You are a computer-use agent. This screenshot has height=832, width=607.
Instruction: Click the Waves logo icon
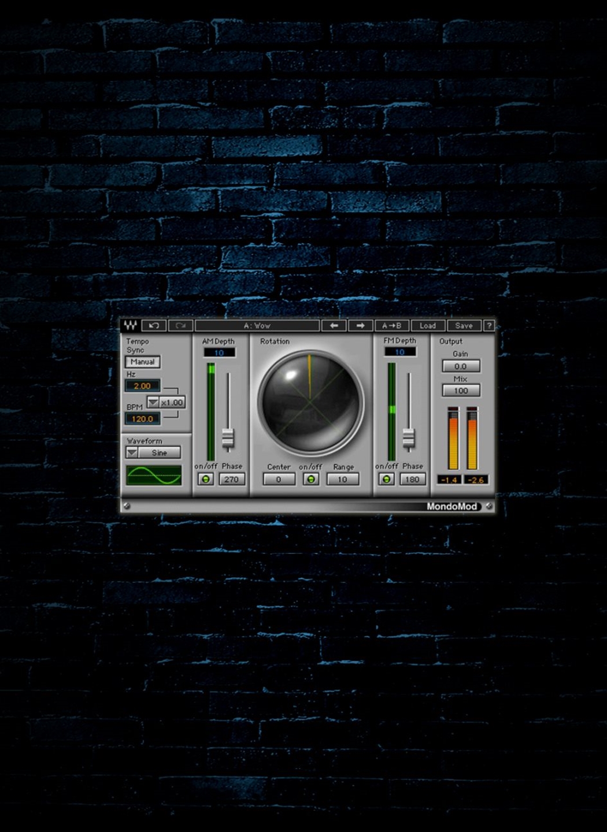131,325
